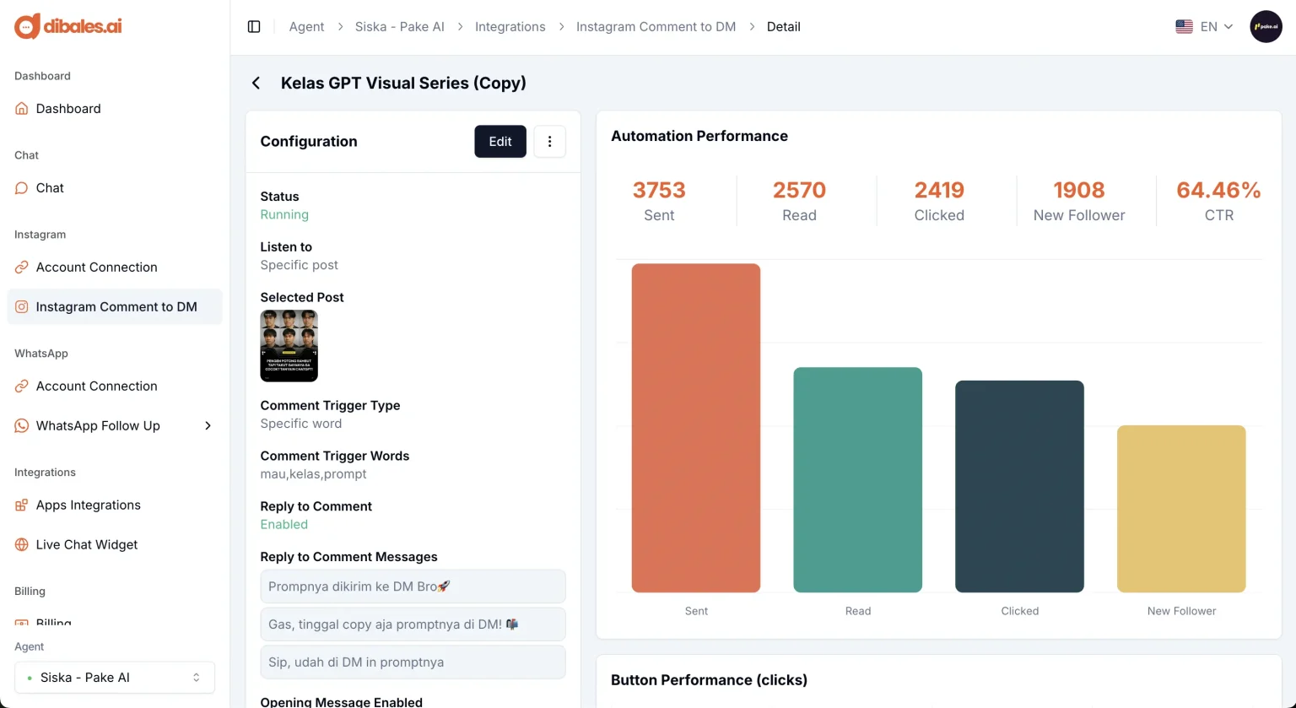Screen dimensions: 1296x708
Task: Toggle the sidebar collapse icon at top
Action: [254, 26]
